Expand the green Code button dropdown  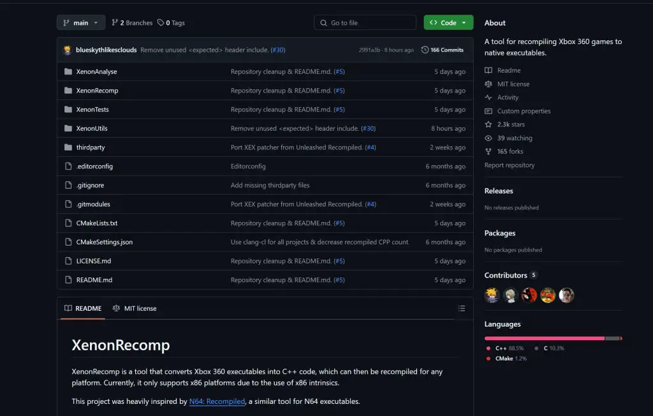tap(448, 22)
